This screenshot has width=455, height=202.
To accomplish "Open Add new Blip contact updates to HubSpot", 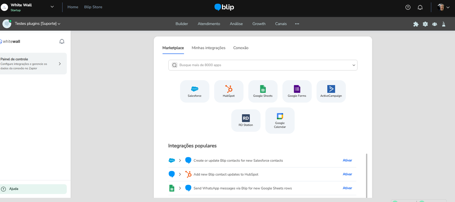I will coord(226,174).
